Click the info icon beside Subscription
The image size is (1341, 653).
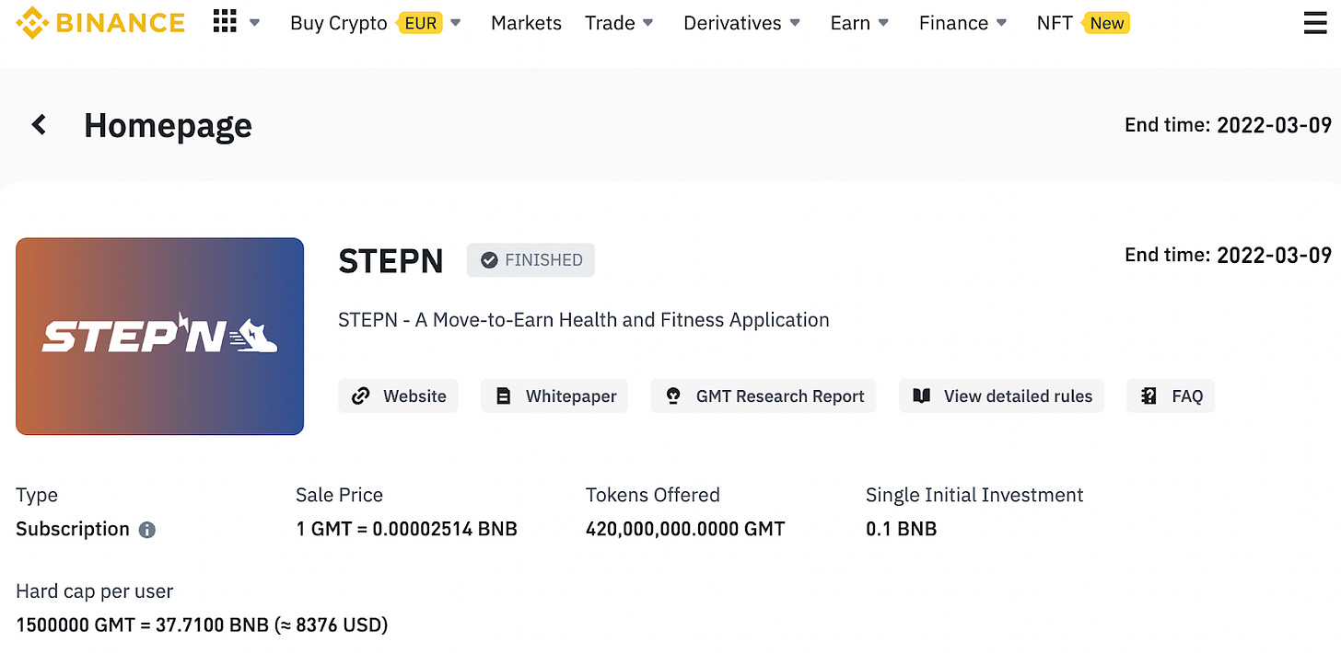pos(147,530)
